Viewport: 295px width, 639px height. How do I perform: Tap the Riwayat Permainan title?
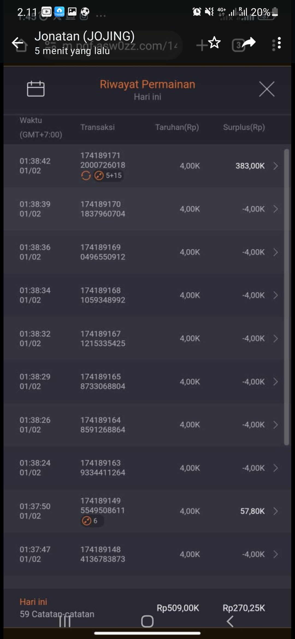click(x=147, y=84)
